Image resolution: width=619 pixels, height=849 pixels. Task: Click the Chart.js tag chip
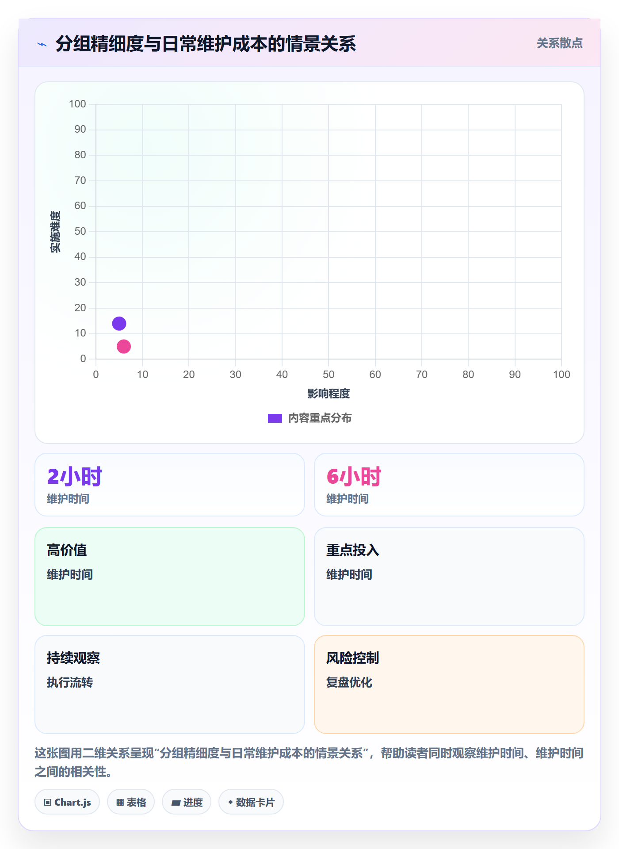pos(67,802)
